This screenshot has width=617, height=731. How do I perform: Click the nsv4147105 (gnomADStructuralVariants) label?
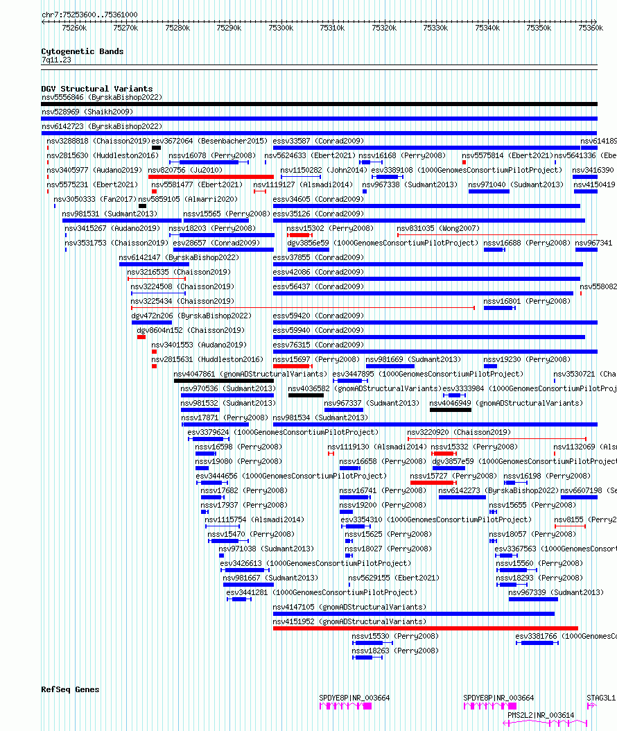[x=349, y=607]
